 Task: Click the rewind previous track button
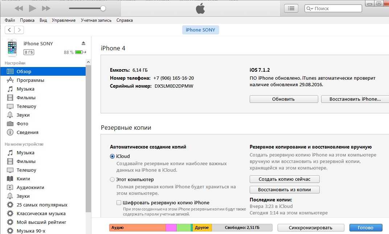coord(19,8)
